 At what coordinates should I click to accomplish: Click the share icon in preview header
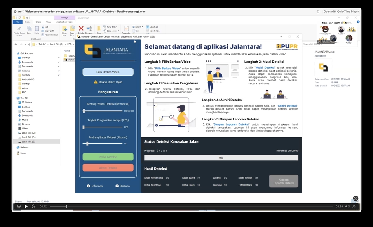[318, 12]
